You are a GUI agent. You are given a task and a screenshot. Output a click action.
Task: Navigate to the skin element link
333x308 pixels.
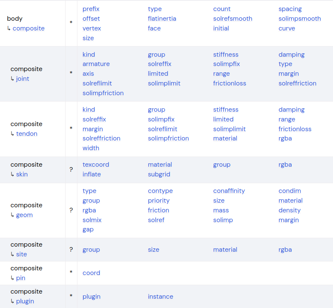22,174
